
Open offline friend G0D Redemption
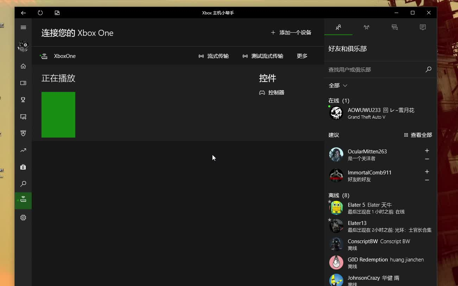(x=381, y=263)
